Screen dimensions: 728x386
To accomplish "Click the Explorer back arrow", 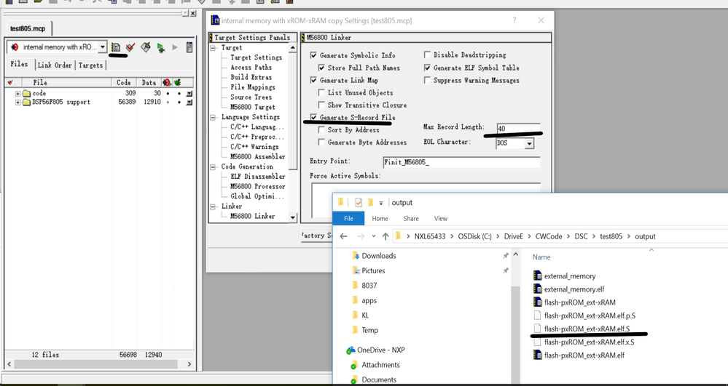I will (343, 236).
